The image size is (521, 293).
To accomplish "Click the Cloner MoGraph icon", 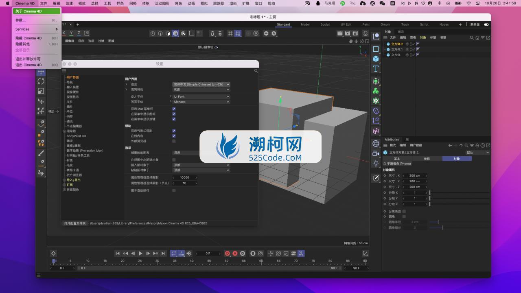I will [x=376, y=91].
